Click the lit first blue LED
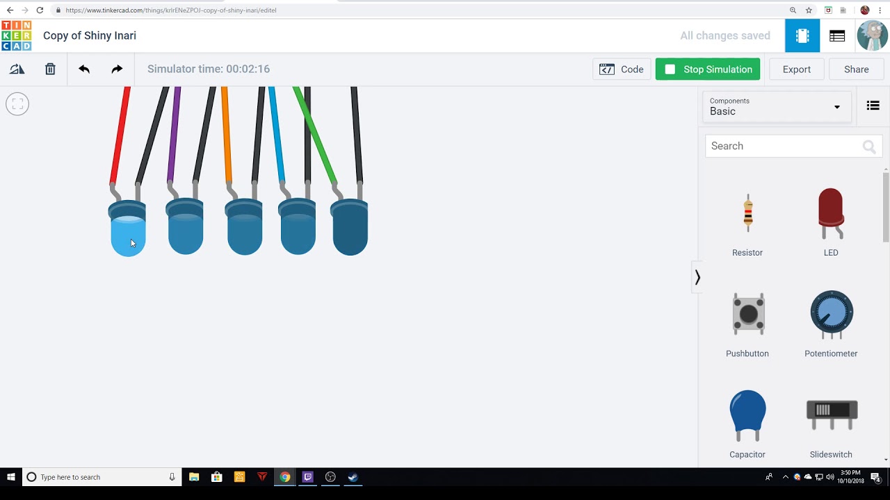The height and width of the screenshot is (500, 890). coord(128,228)
